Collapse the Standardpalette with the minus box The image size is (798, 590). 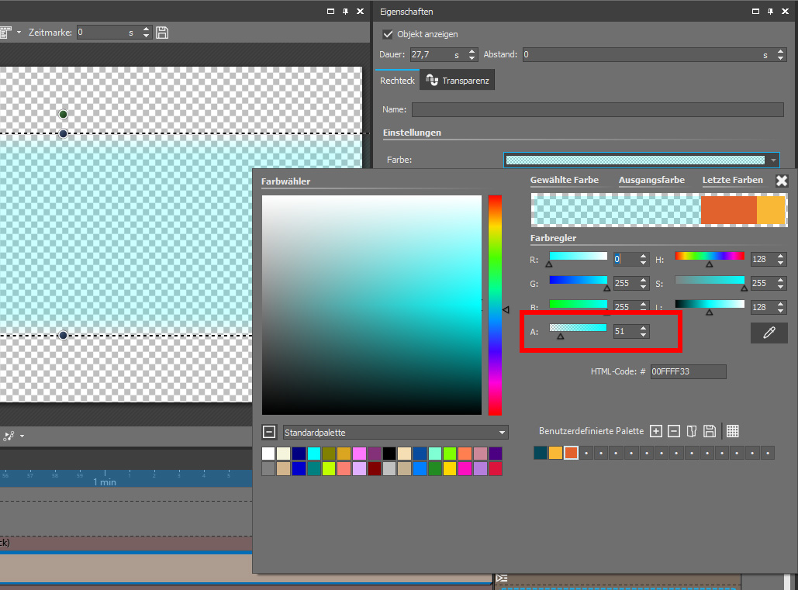(268, 432)
